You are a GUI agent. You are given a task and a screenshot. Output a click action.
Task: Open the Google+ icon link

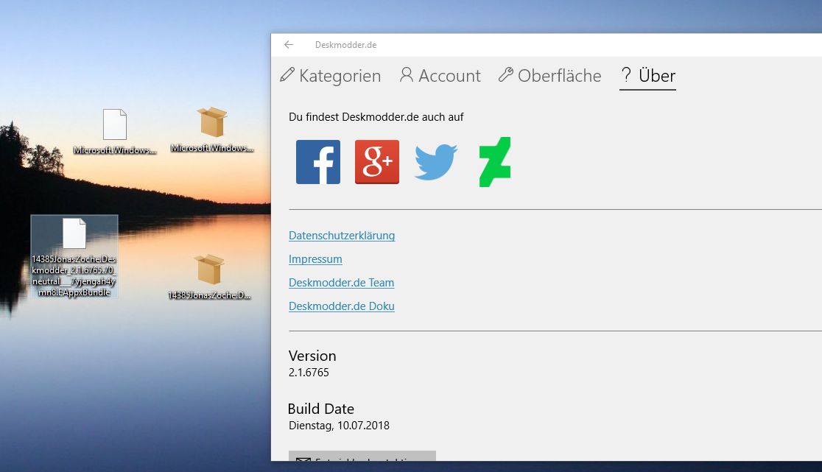pos(377,162)
